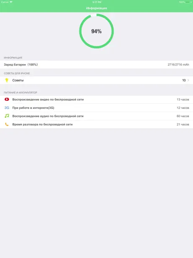Open the Советы row
The height and width of the screenshot is (258, 193).
tap(96, 80)
